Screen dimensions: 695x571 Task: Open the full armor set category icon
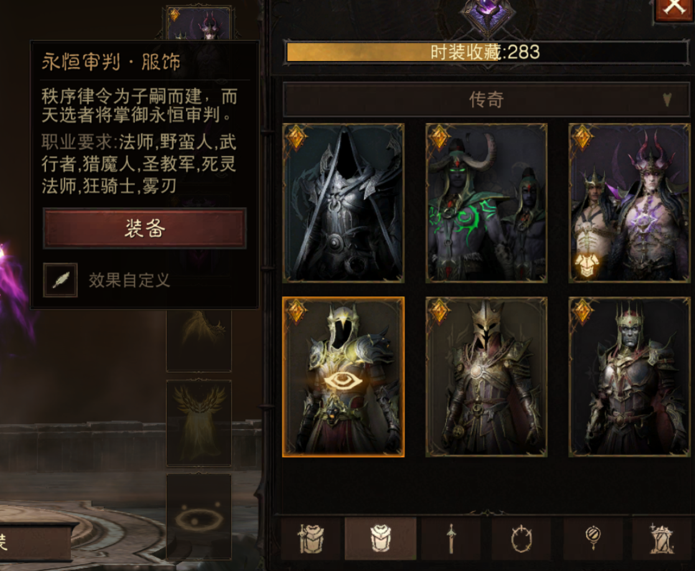(310, 538)
